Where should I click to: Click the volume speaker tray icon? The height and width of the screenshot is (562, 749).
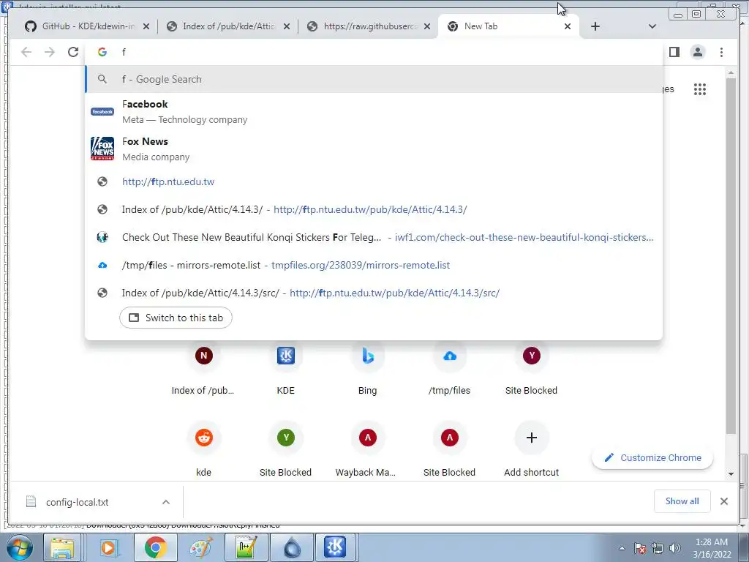point(675,548)
